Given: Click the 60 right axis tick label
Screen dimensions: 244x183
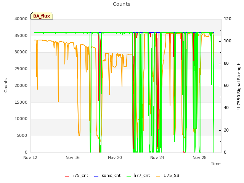Looking at the screenshot, I should [x=226, y=85].
